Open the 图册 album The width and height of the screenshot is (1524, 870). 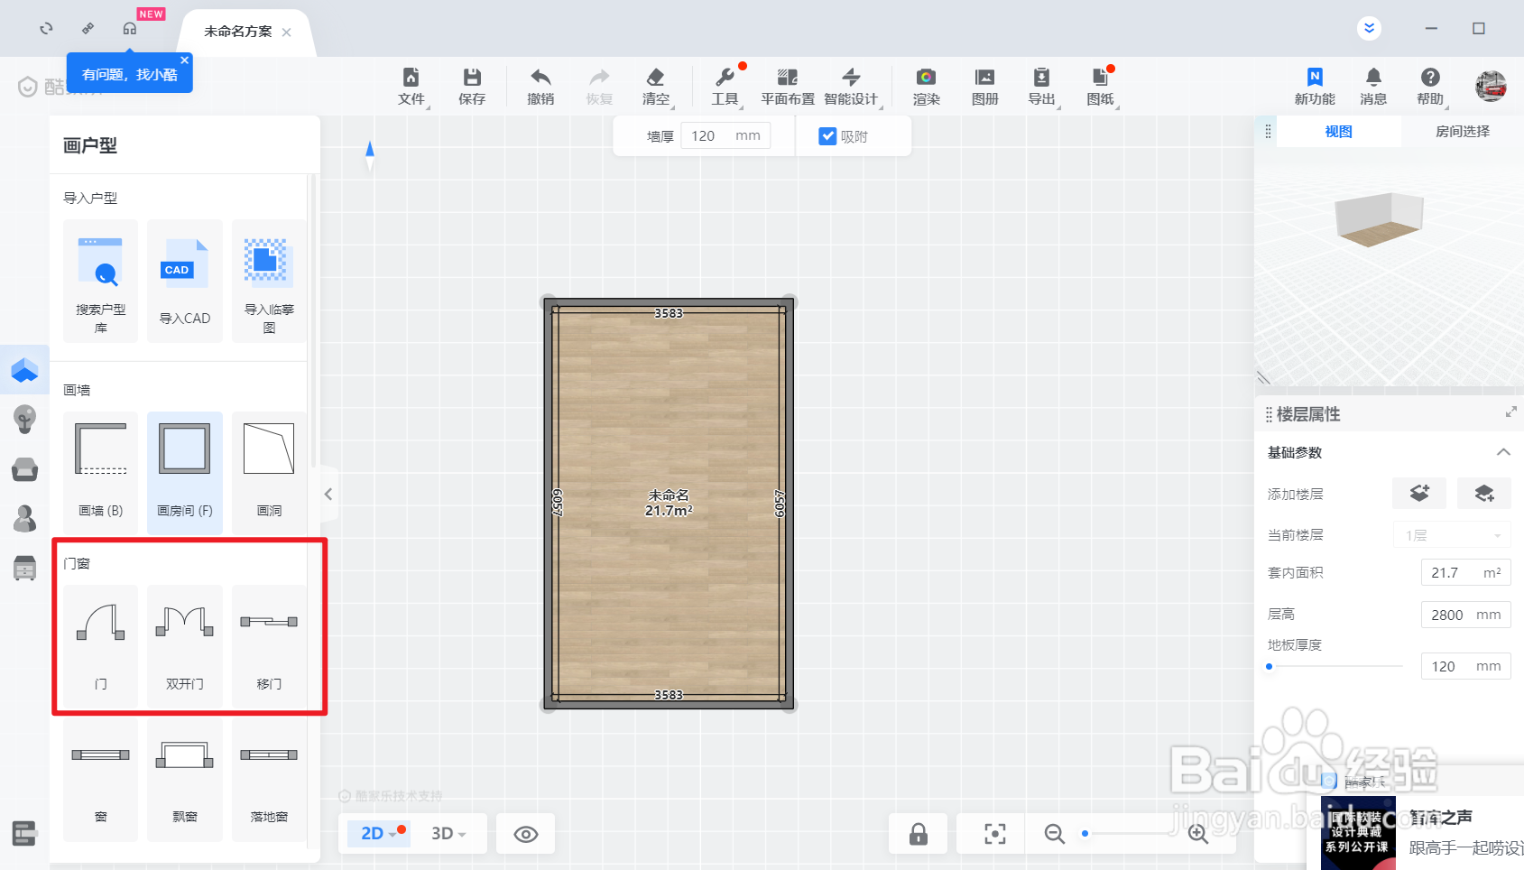pos(985,87)
